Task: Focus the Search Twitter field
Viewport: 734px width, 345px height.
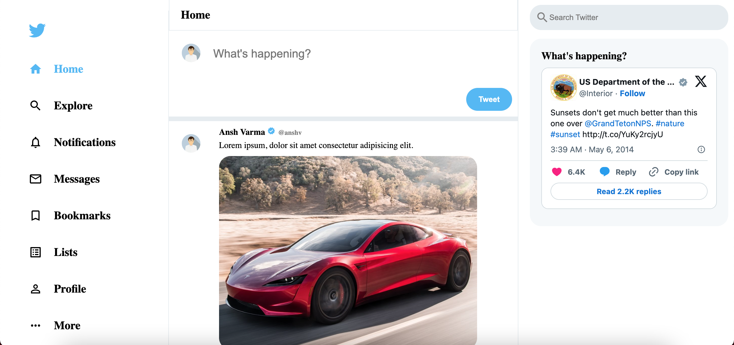Action: tap(629, 17)
